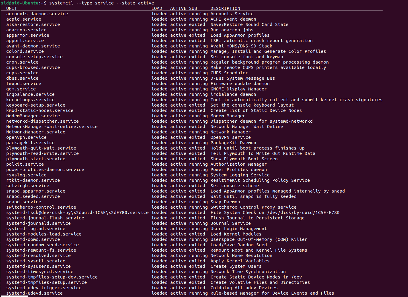Click the LOAD column header
Image resolution: width=408 pixels, height=297 pixels.
tap(157, 8)
